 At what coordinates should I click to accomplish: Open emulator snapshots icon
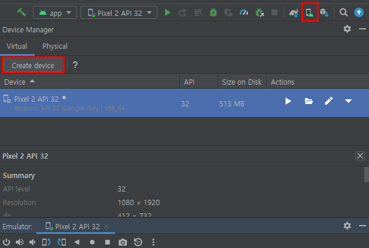(x=138, y=242)
